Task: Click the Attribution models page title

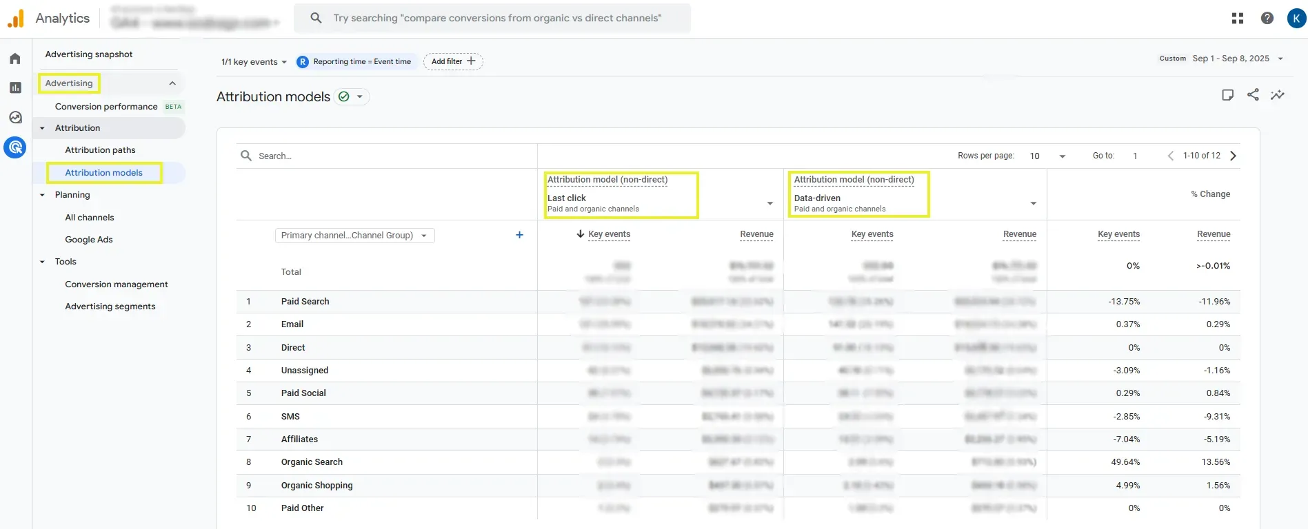Action: point(273,96)
